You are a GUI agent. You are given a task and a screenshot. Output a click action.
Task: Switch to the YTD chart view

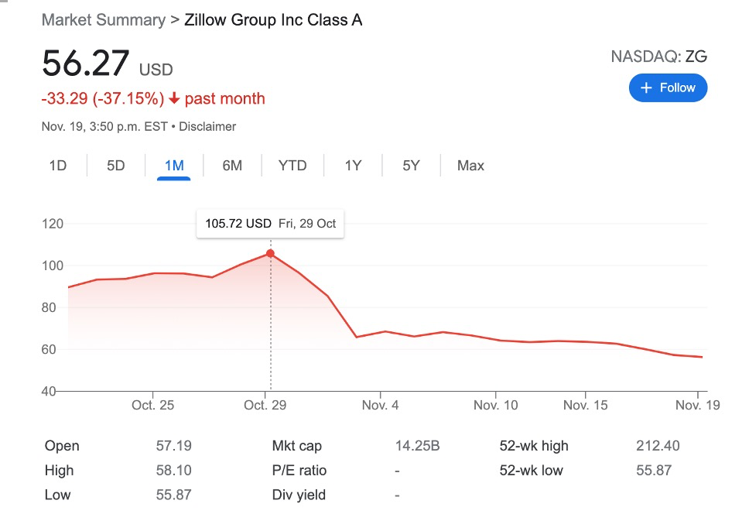click(x=292, y=166)
